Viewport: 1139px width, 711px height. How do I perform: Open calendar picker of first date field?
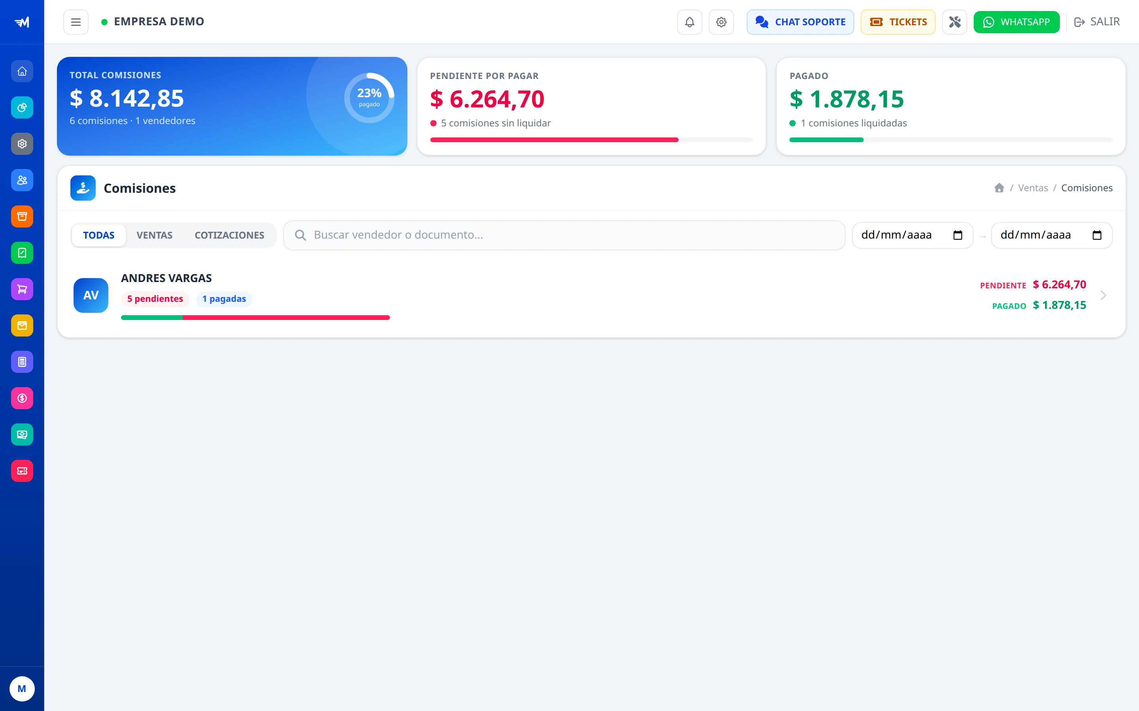958,235
